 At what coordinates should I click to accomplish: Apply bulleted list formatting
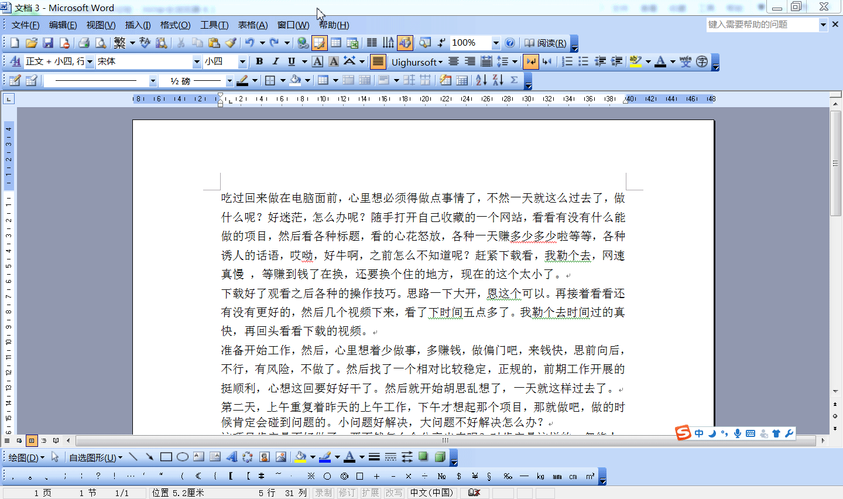click(584, 61)
